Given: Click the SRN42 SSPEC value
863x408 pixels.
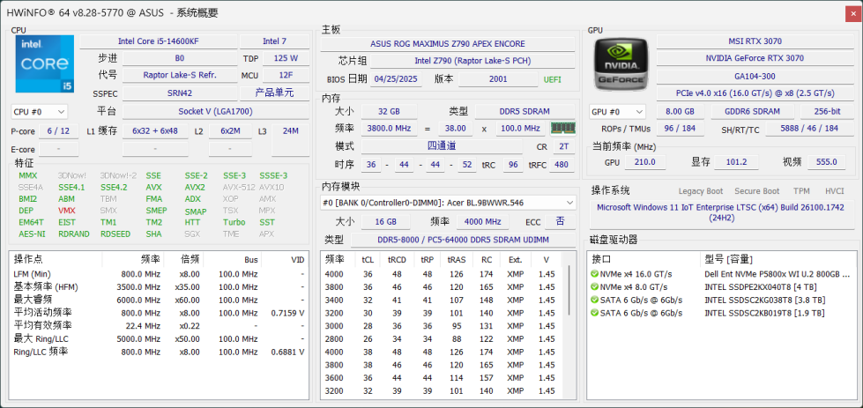Looking at the screenshot, I should coord(180,93).
